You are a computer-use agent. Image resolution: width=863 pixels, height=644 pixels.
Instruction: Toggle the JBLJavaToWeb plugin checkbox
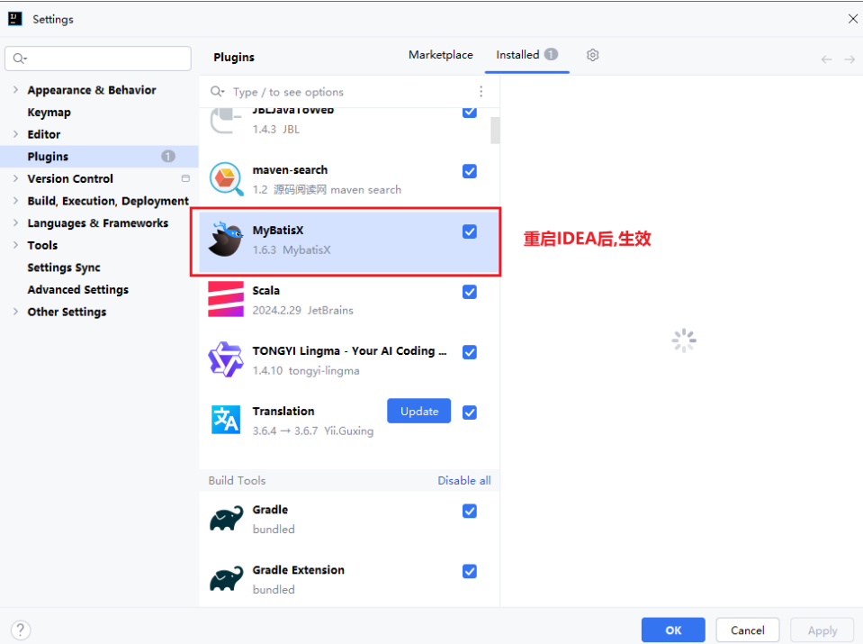point(470,113)
